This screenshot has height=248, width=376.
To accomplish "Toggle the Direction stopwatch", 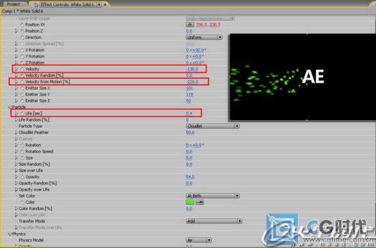I will [22, 38].
